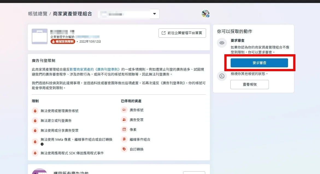320x174 pixels.
Task: Click the 查看帳號 button
Action: point(249,84)
